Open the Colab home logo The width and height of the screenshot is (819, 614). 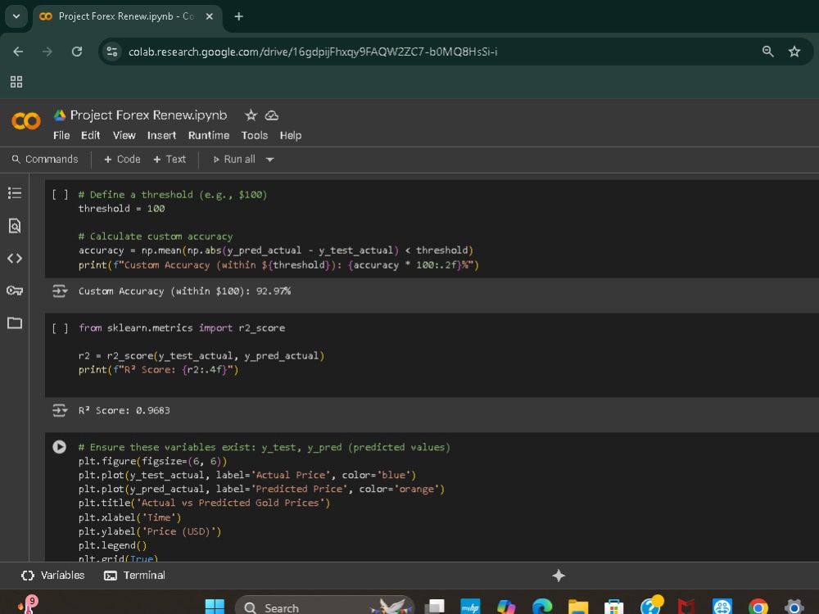(26, 121)
